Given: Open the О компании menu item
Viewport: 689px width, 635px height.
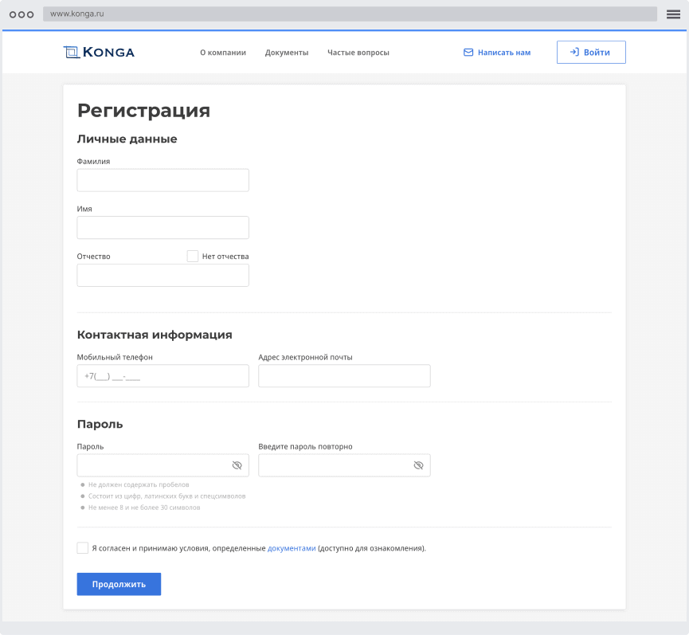Looking at the screenshot, I should [x=223, y=53].
